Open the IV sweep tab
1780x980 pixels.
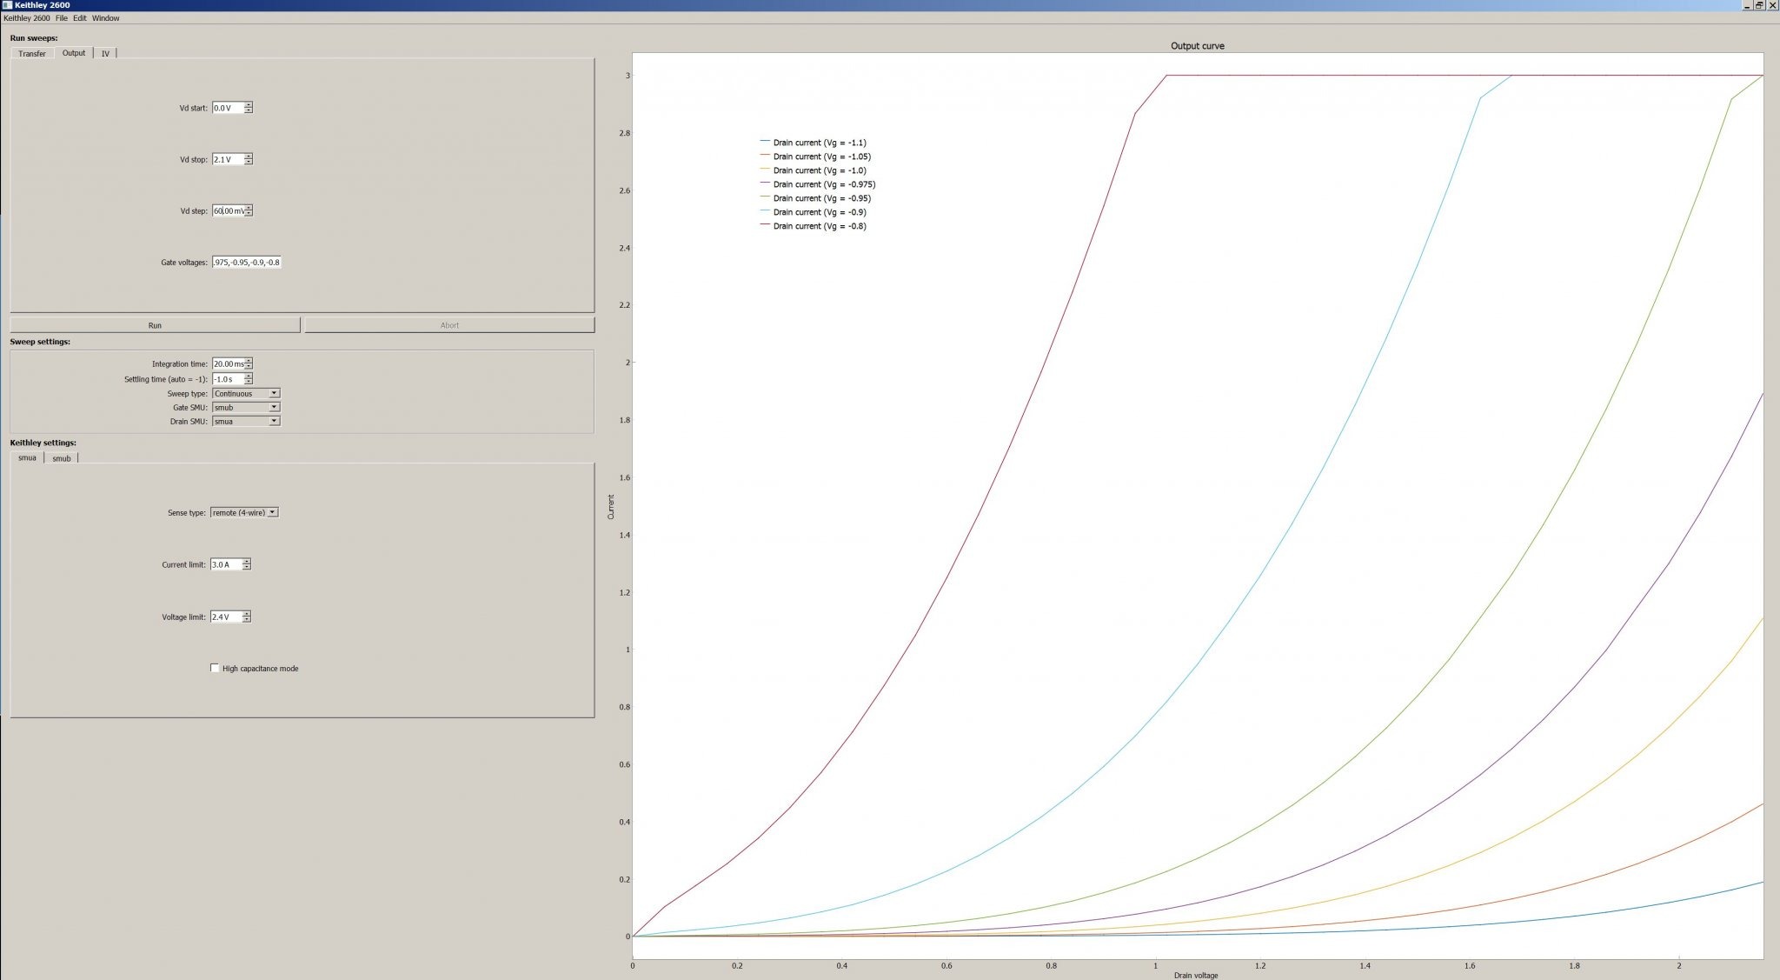105,54
